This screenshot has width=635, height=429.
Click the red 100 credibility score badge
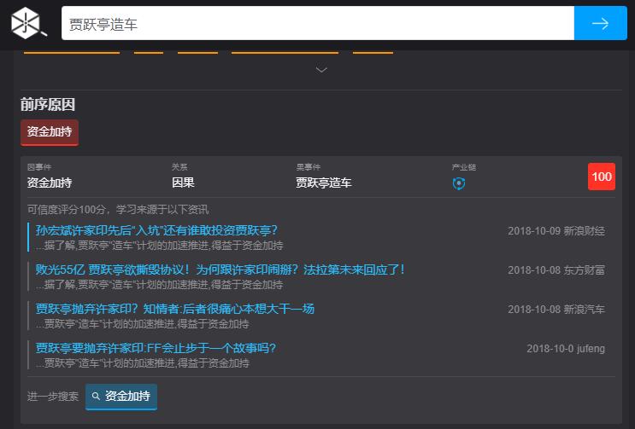(x=602, y=177)
